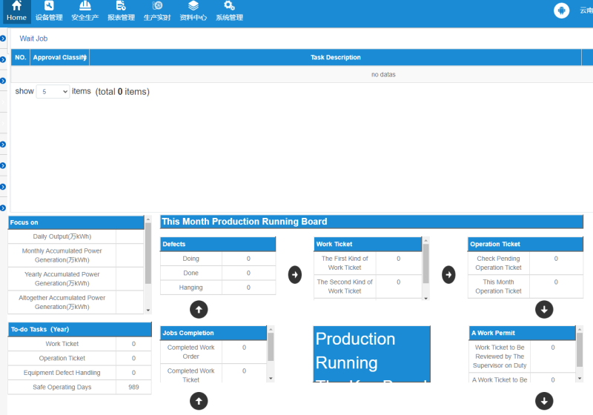
Task: Click down arrow icon below Operation Ticket panel
Action: point(544,310)
